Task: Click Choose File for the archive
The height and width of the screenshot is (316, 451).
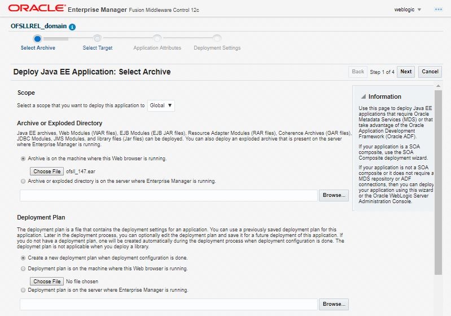Action: [47, 172]
